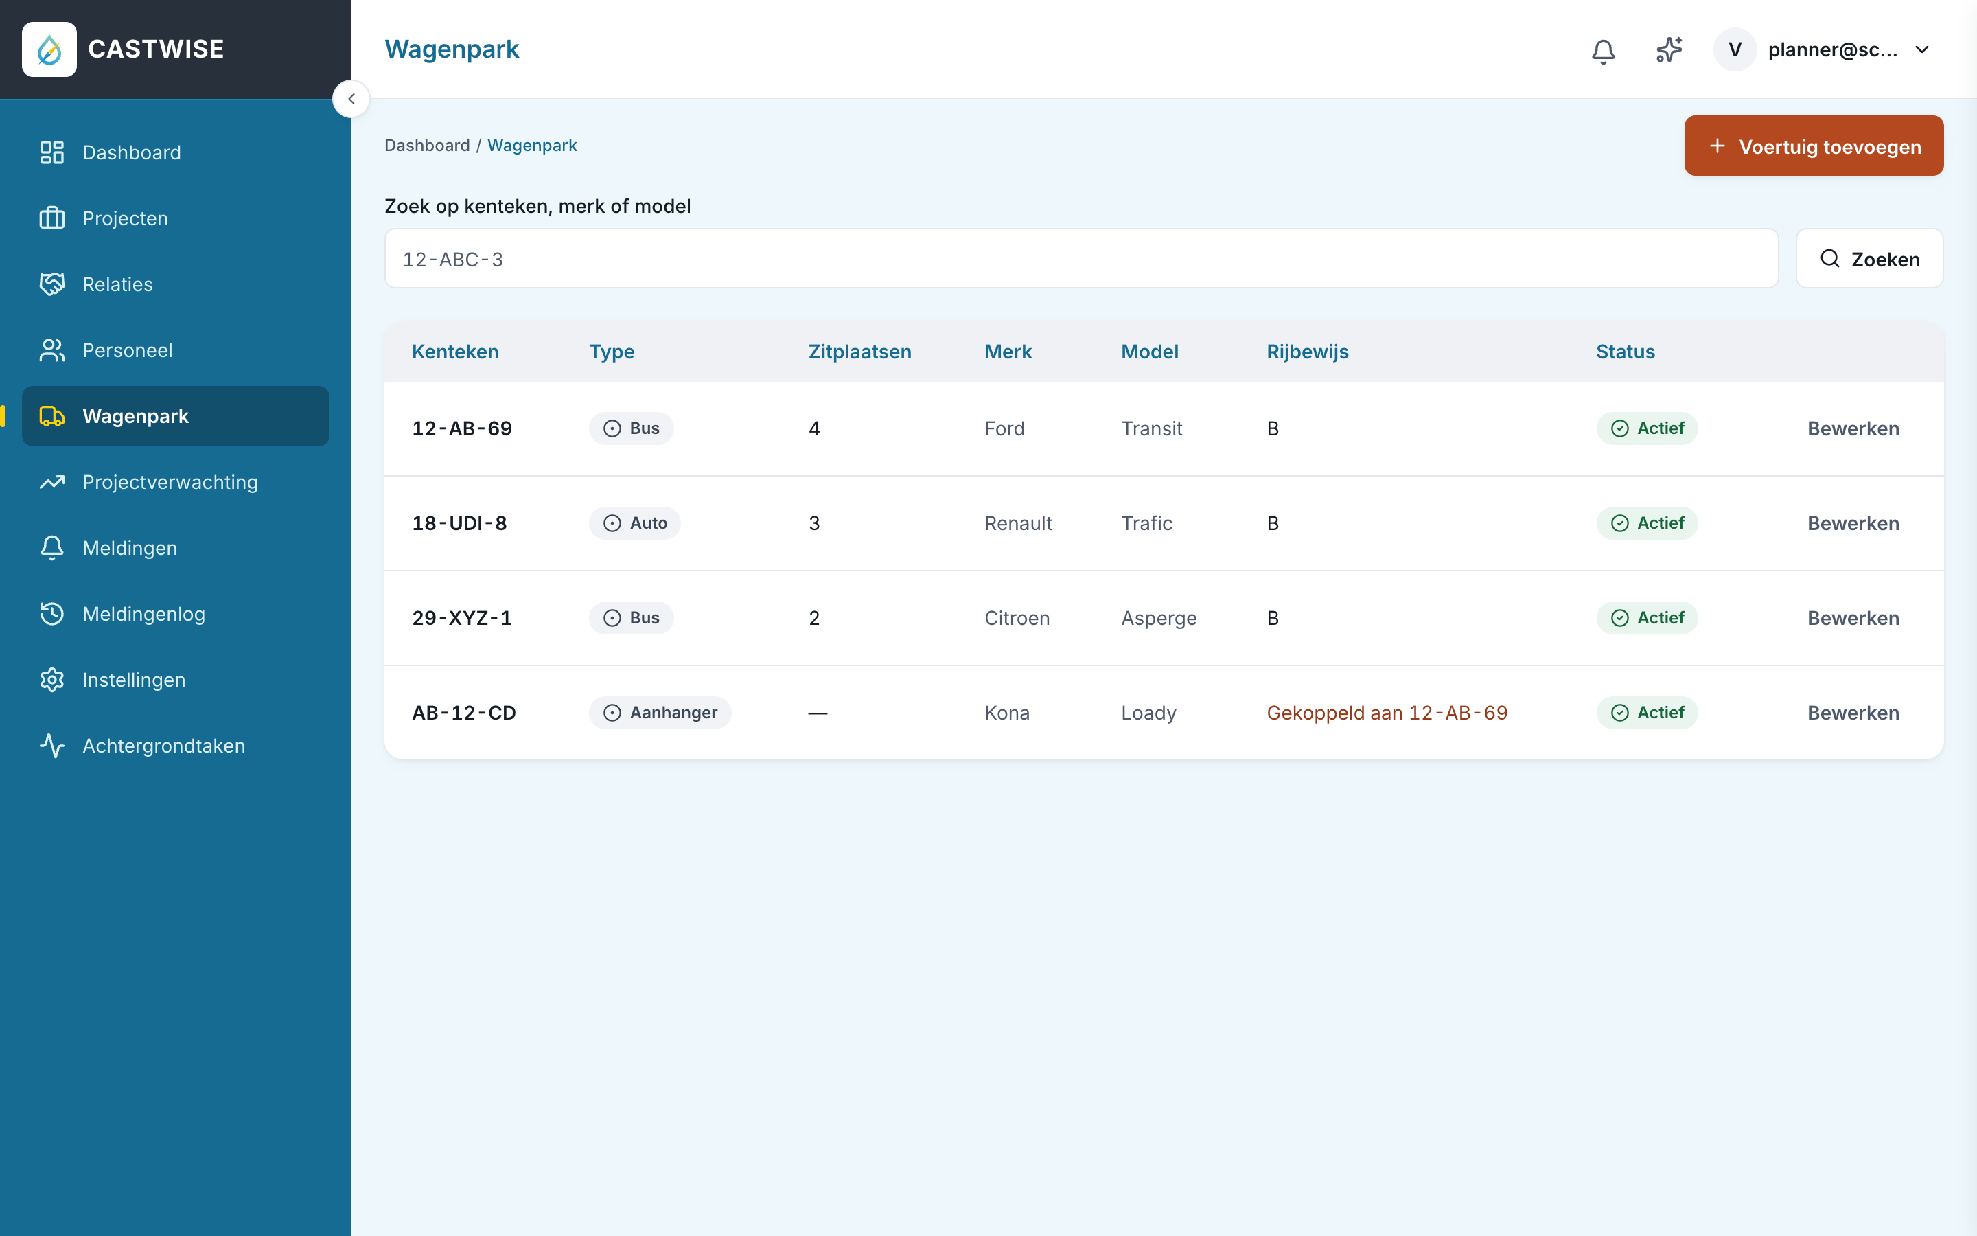
Task: Click Actief status badge for AB-12-CD
Action: point(1647,713)
